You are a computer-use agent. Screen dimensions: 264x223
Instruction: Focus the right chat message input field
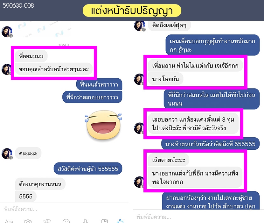198,217
